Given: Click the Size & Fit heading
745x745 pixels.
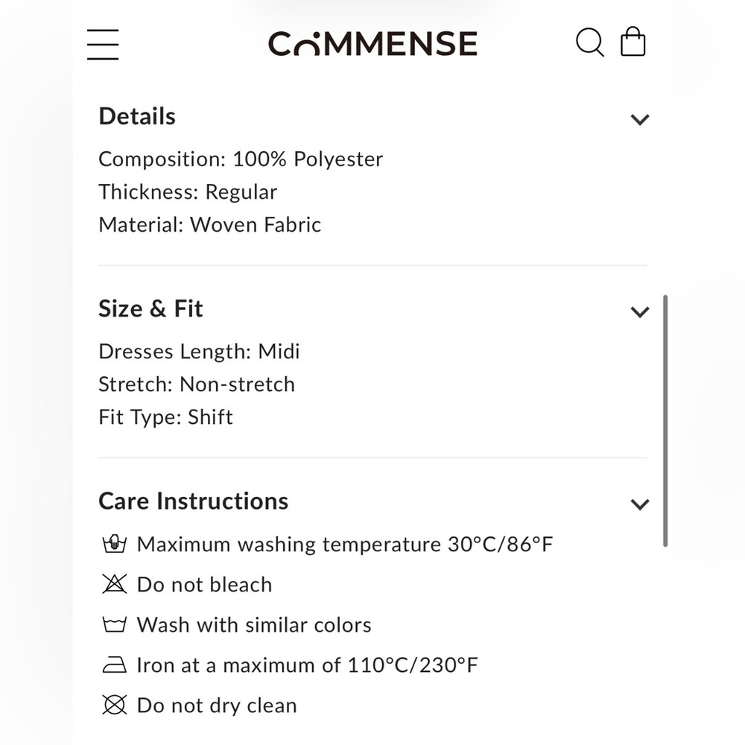Looking at the screenshot, I should [150, 309].
